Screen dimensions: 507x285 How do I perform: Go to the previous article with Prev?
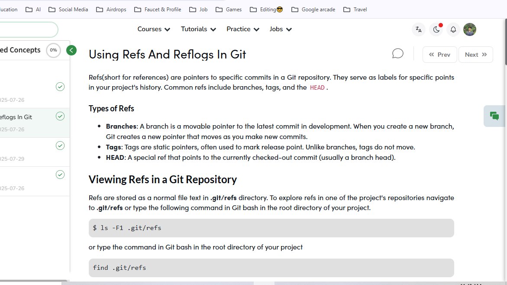[x=439, y=55]
